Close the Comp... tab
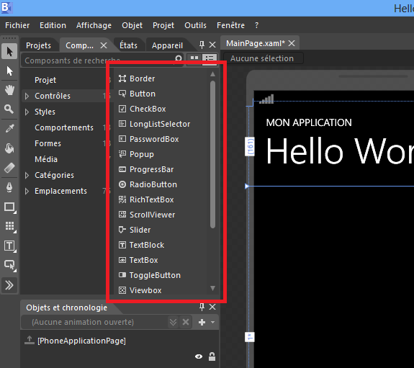This screenshot has width=414, height=368. pyautogui.click(x=104, y=45)
